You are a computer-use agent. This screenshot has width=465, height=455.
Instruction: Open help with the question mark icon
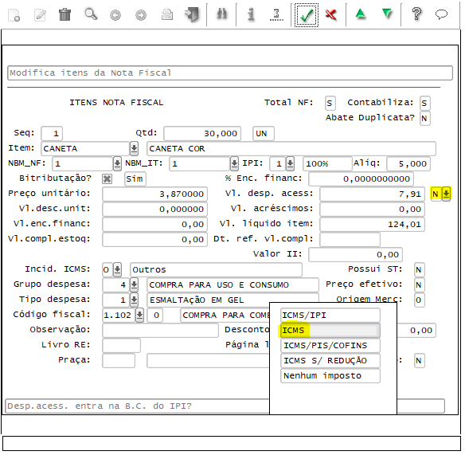click(x=416, y=14)
